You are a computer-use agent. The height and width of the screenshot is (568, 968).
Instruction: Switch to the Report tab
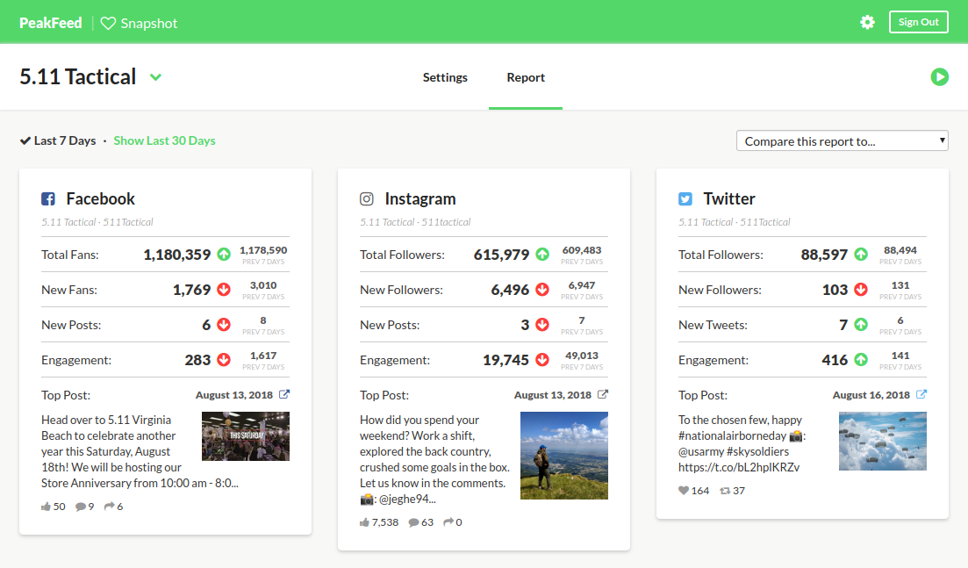point(526,77)
